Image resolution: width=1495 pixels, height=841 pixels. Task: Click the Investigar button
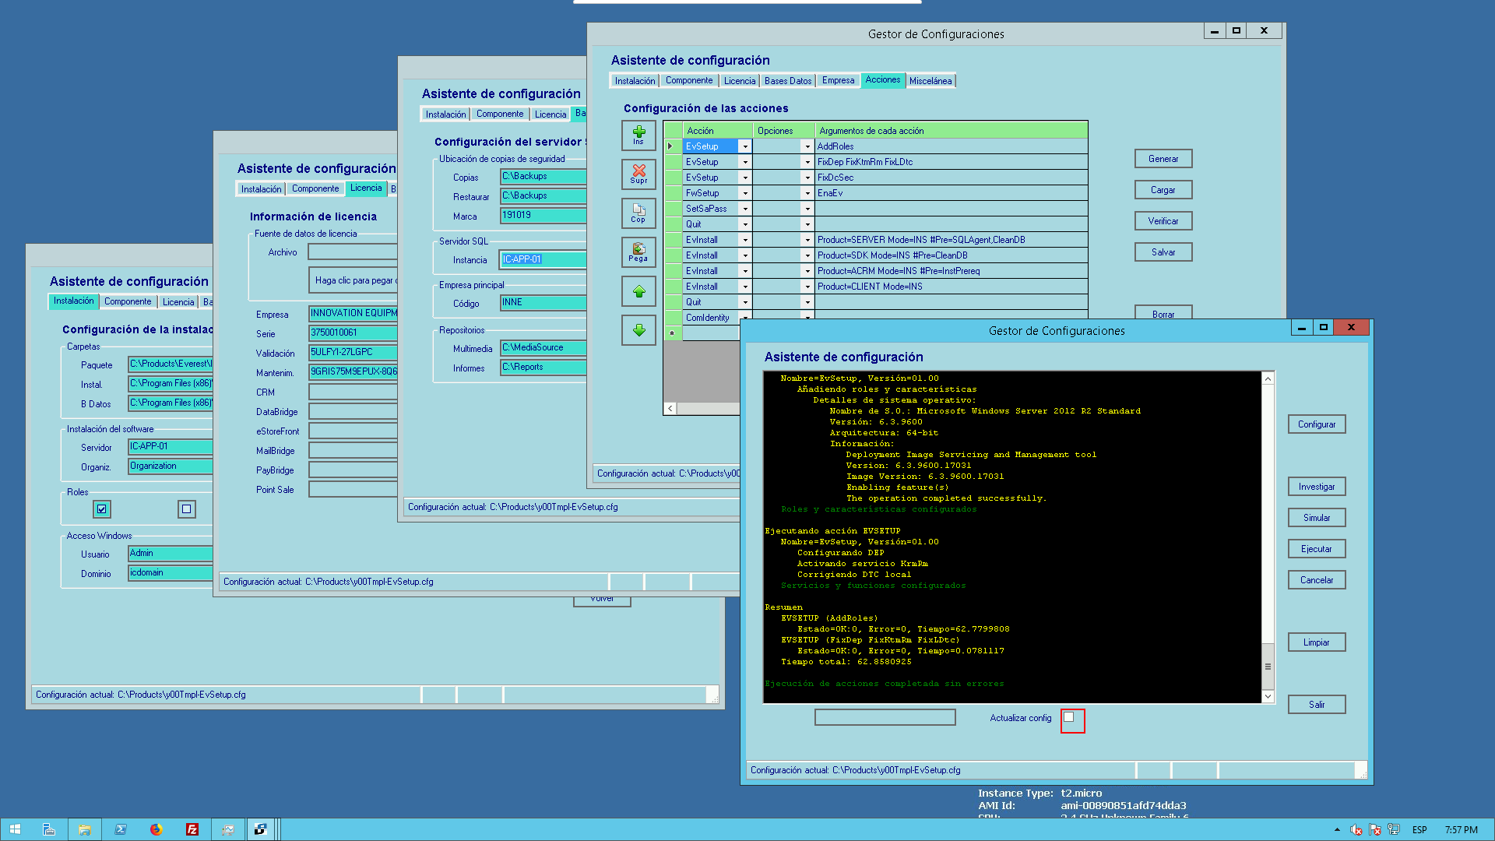tap(1317, 487)
